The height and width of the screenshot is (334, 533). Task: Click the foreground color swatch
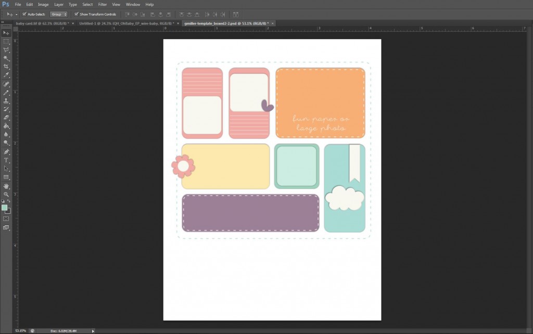(x=4, y=207)
